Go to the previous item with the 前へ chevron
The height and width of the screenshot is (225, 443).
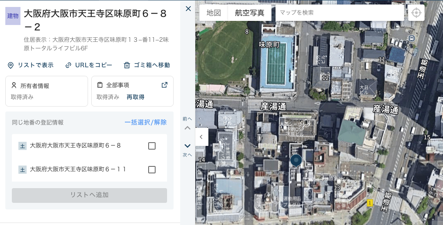click(188, 127)
